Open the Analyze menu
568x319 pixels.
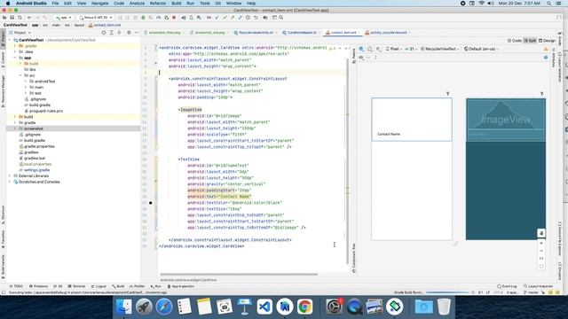pyautogui.click(x=137, y=4)
